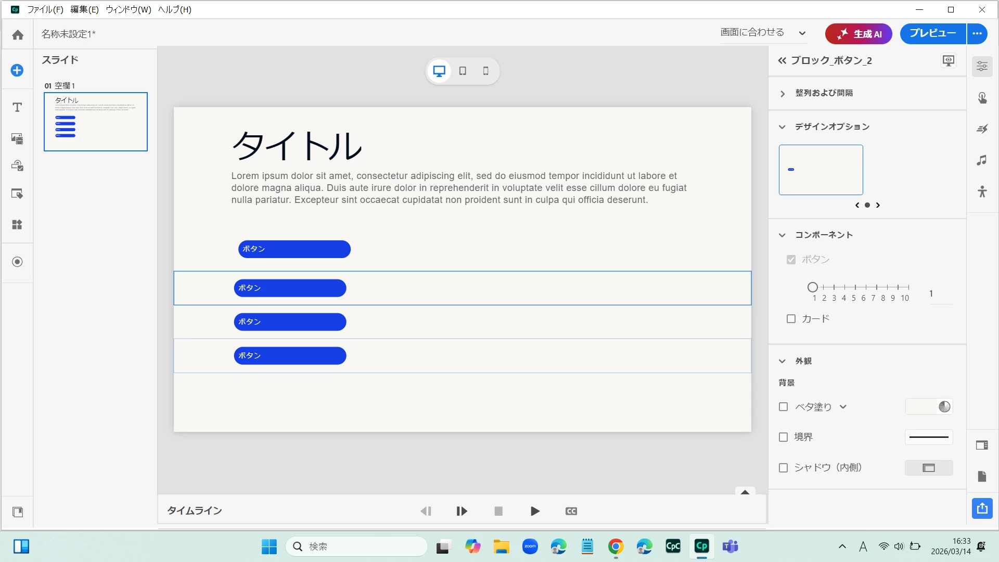
Task: Click the 生成 AI button
Action: click(x=859, y=34)
